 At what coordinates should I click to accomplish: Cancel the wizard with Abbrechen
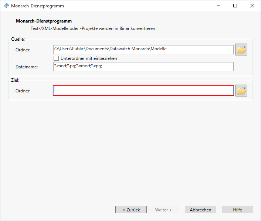[200, 210]
